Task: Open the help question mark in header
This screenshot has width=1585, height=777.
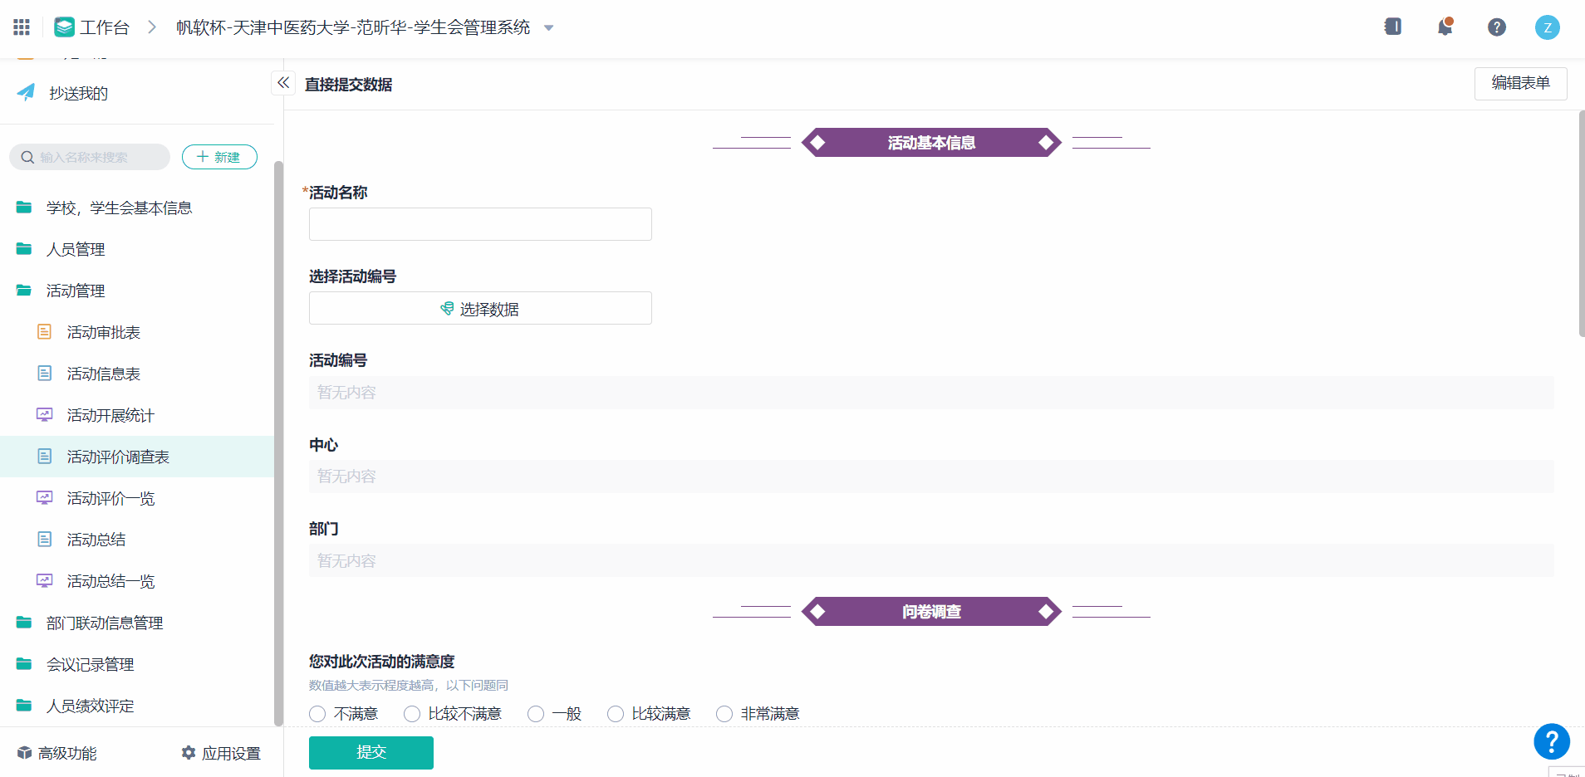Action: click(x=1496, y=27)
